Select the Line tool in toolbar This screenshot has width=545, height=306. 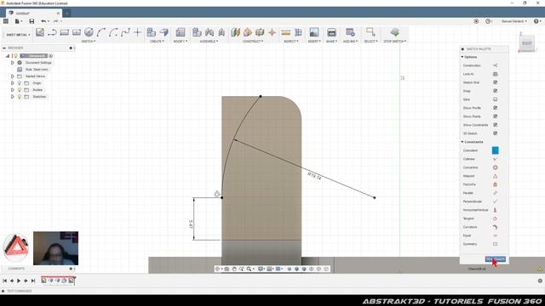click(x=52, y=32)
